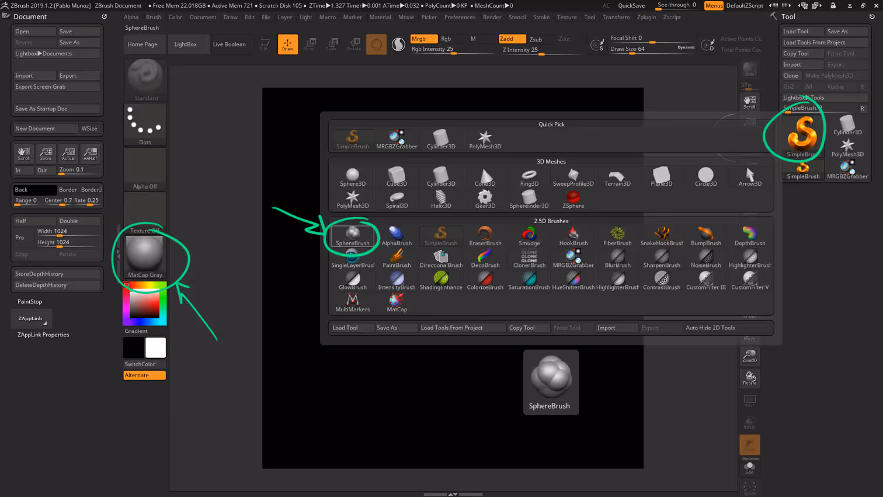Click New Document button

[x=45, y=128]
